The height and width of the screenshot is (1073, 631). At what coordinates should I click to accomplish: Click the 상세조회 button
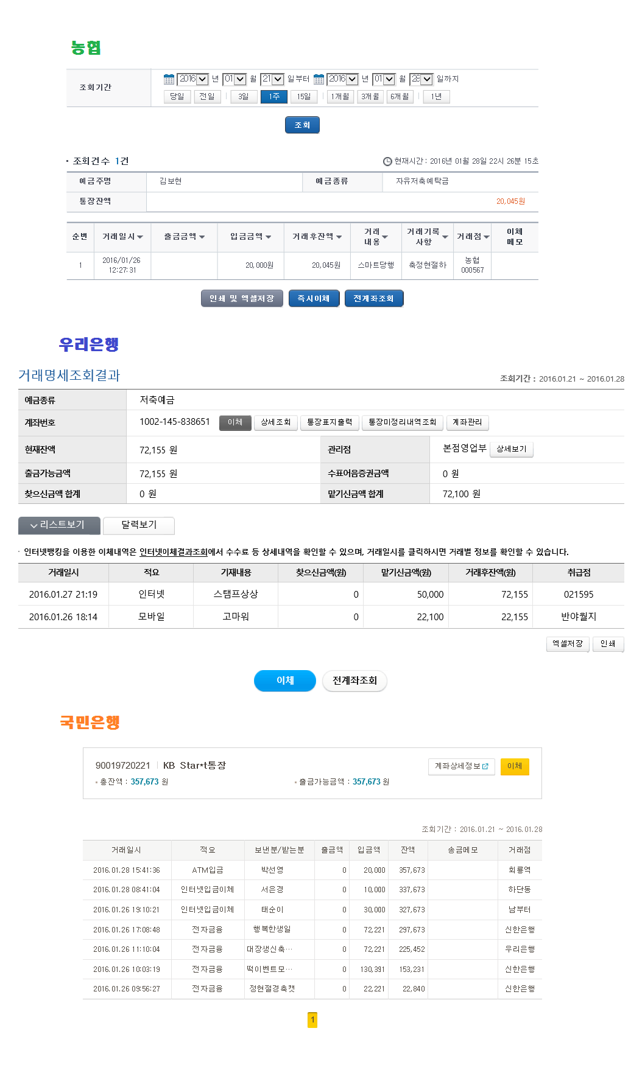point(275,422)
